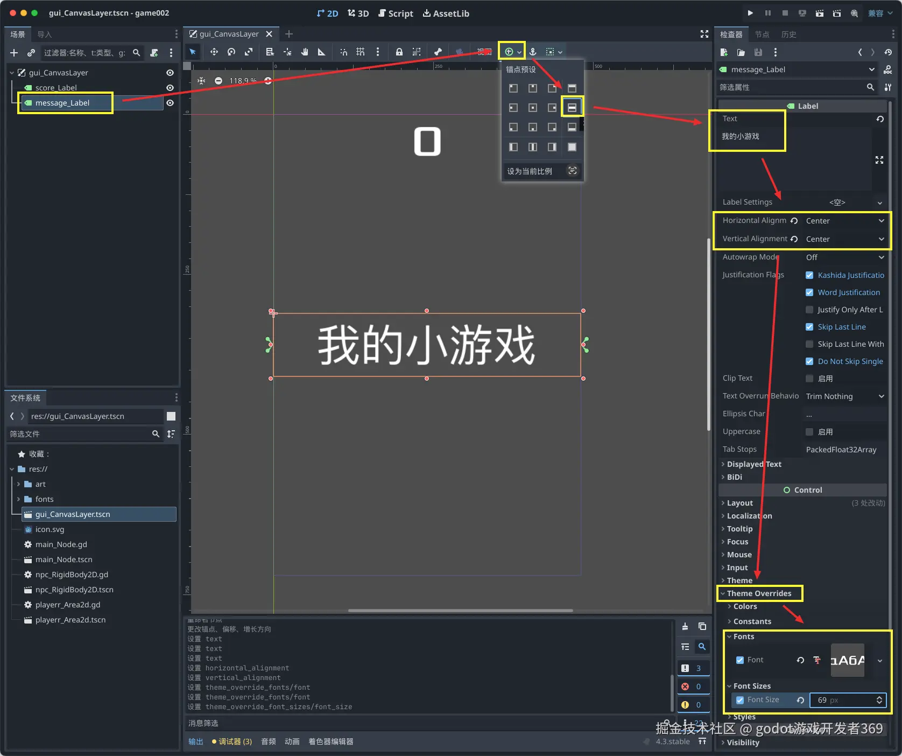This screenshot has width=902, height=756.
Task: Open the Debugger (3) bottom panel
Action: 232,741
